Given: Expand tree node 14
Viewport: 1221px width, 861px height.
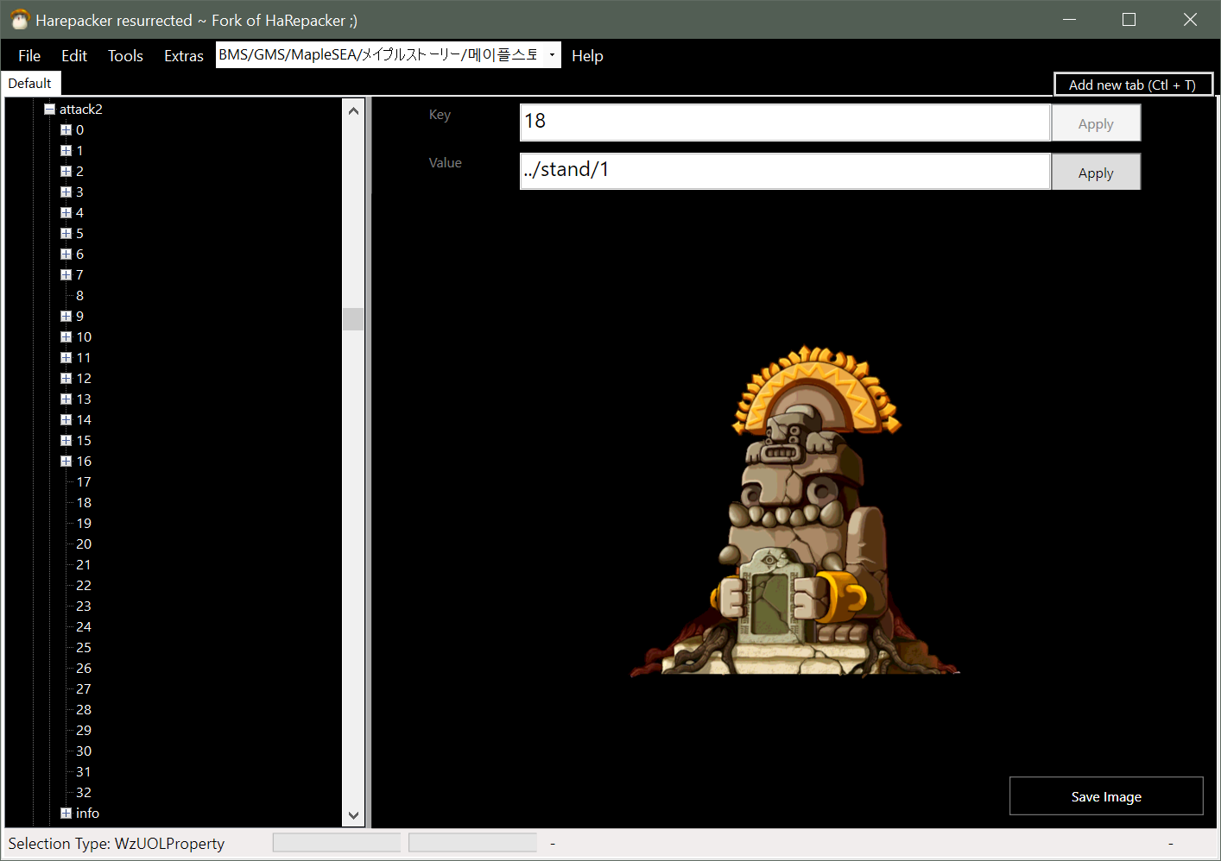Looking at the screenshot, I should [x=66, y=419].
